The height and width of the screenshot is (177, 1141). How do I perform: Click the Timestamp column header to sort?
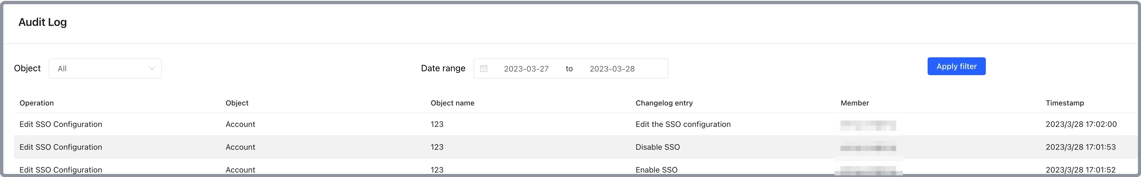[x=1064, y=103]
